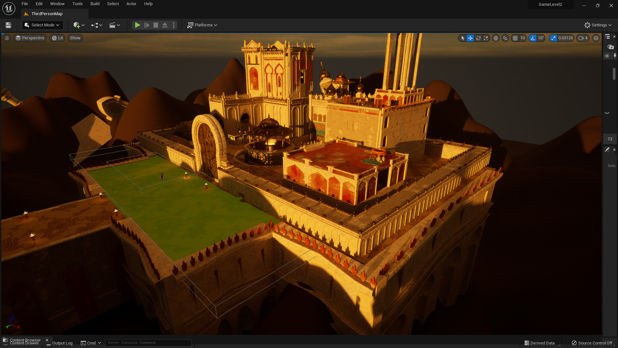
Task: Select the Move tool in viewport toolbar
Action: pos(470,38)
